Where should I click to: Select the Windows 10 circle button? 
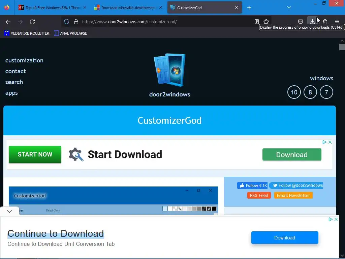click(294, 92)
